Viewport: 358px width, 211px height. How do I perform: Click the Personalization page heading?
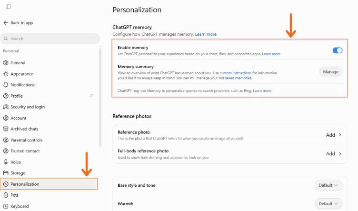(x=137, y=10)
